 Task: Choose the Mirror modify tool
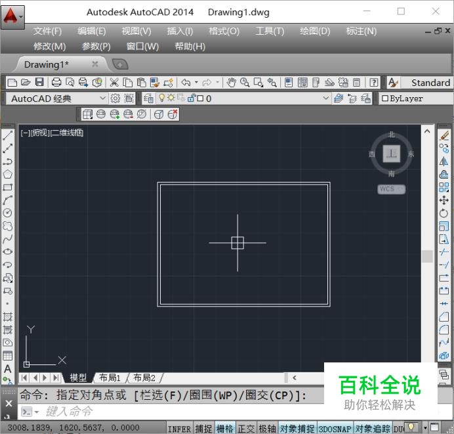[x=444, y=162]
